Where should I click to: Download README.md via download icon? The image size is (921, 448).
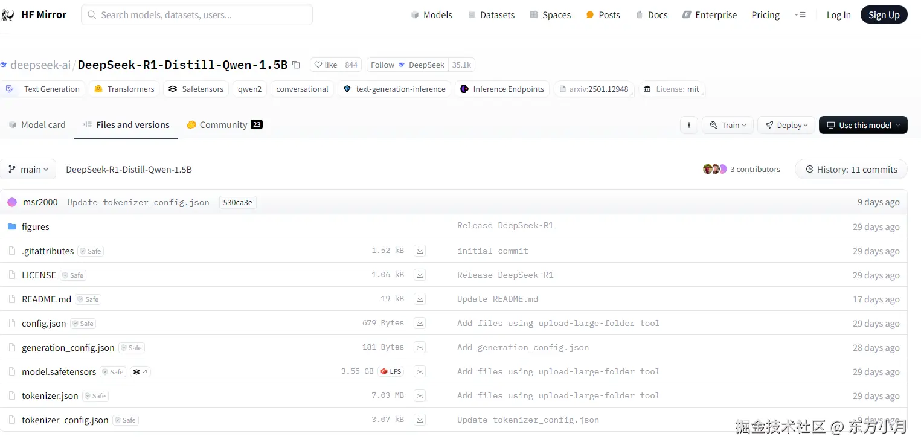[420, 299]
